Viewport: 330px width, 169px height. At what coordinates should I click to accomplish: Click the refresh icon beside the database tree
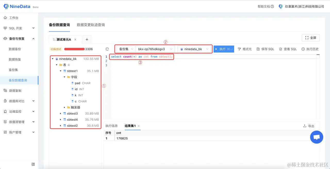pyautogui.click(x=107, y=49)
